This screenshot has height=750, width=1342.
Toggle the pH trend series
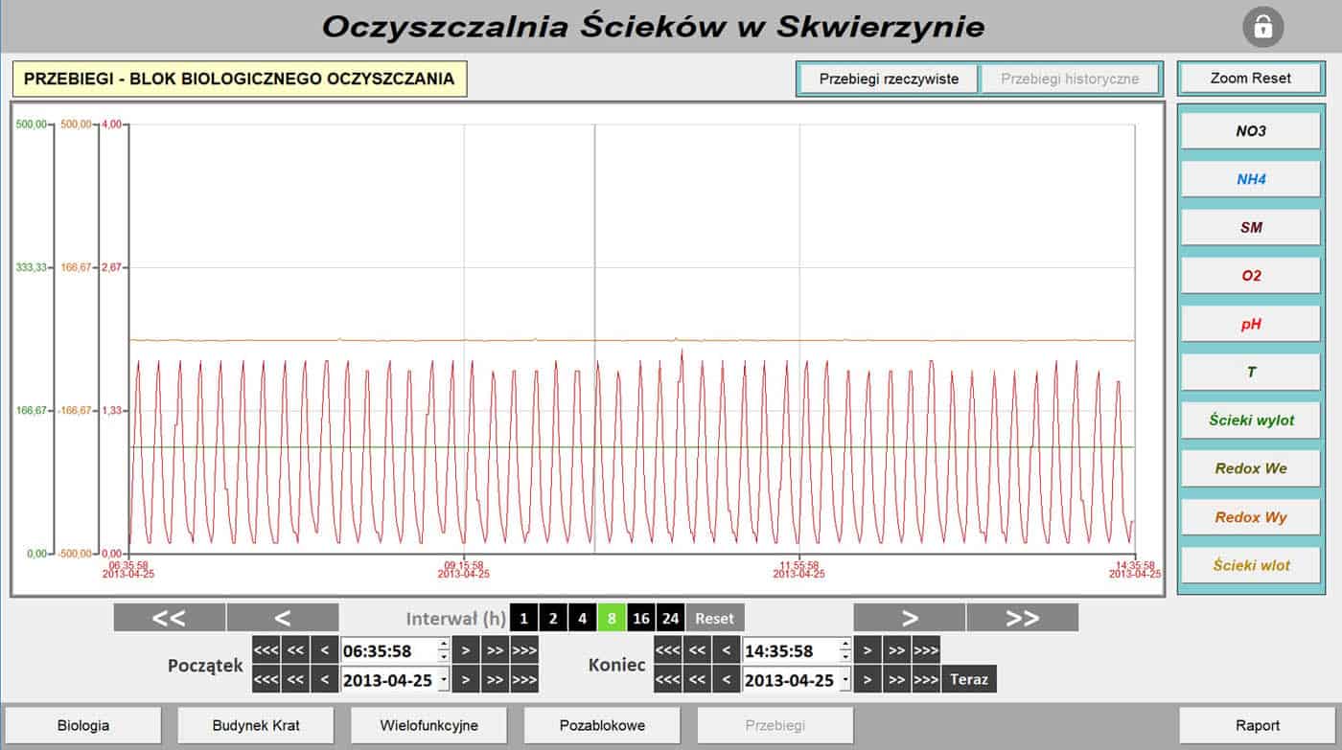click(1251, 324)
